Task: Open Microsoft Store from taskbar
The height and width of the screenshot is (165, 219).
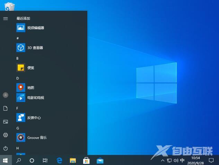Action: click(x=86, y=160)
